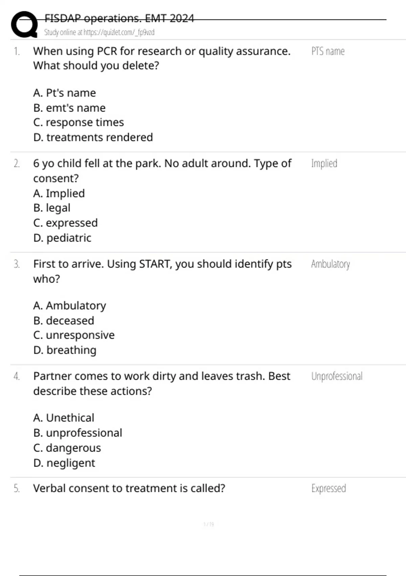Choose option C. response times
Viewport: 406px width, 576px height.
[78, 122]
